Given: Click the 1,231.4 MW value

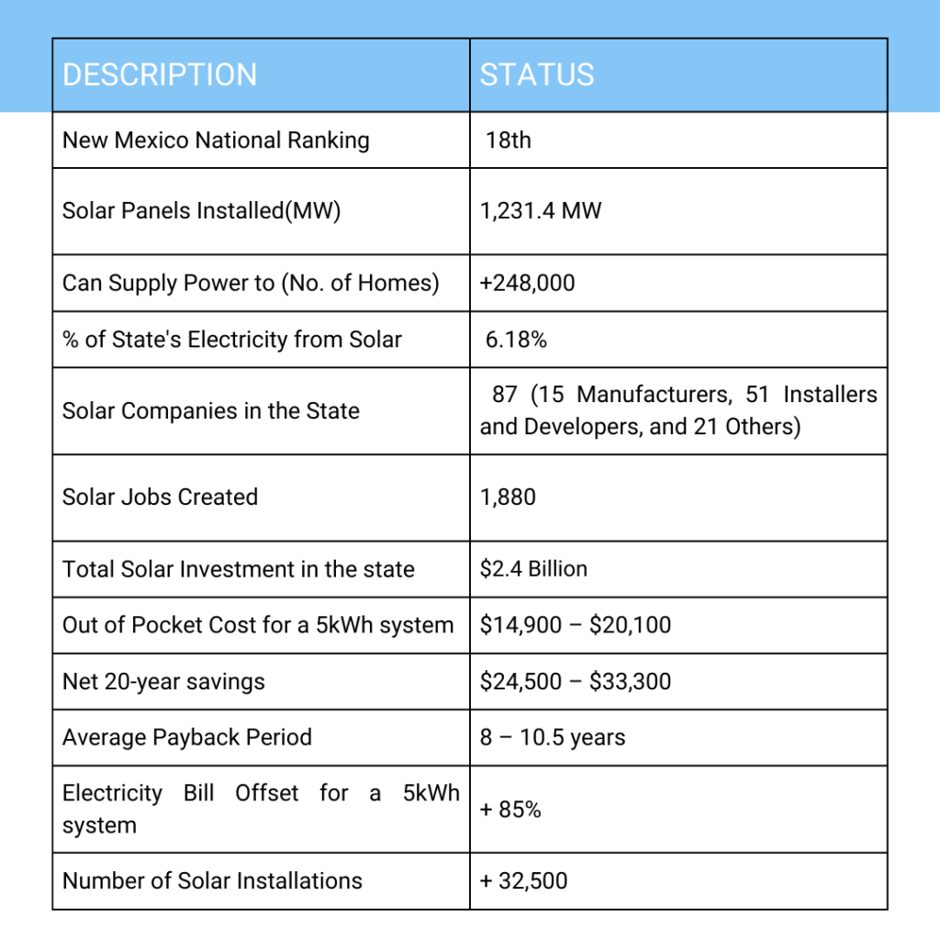Looking at the screenshot, I should point(541,211).
